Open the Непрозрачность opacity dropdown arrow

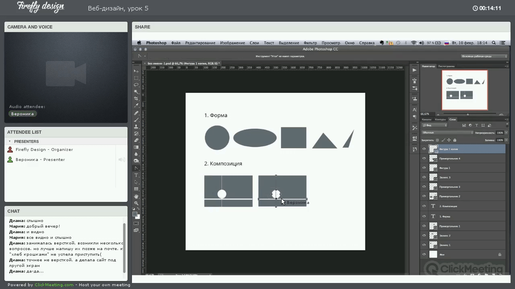point(506,132)
